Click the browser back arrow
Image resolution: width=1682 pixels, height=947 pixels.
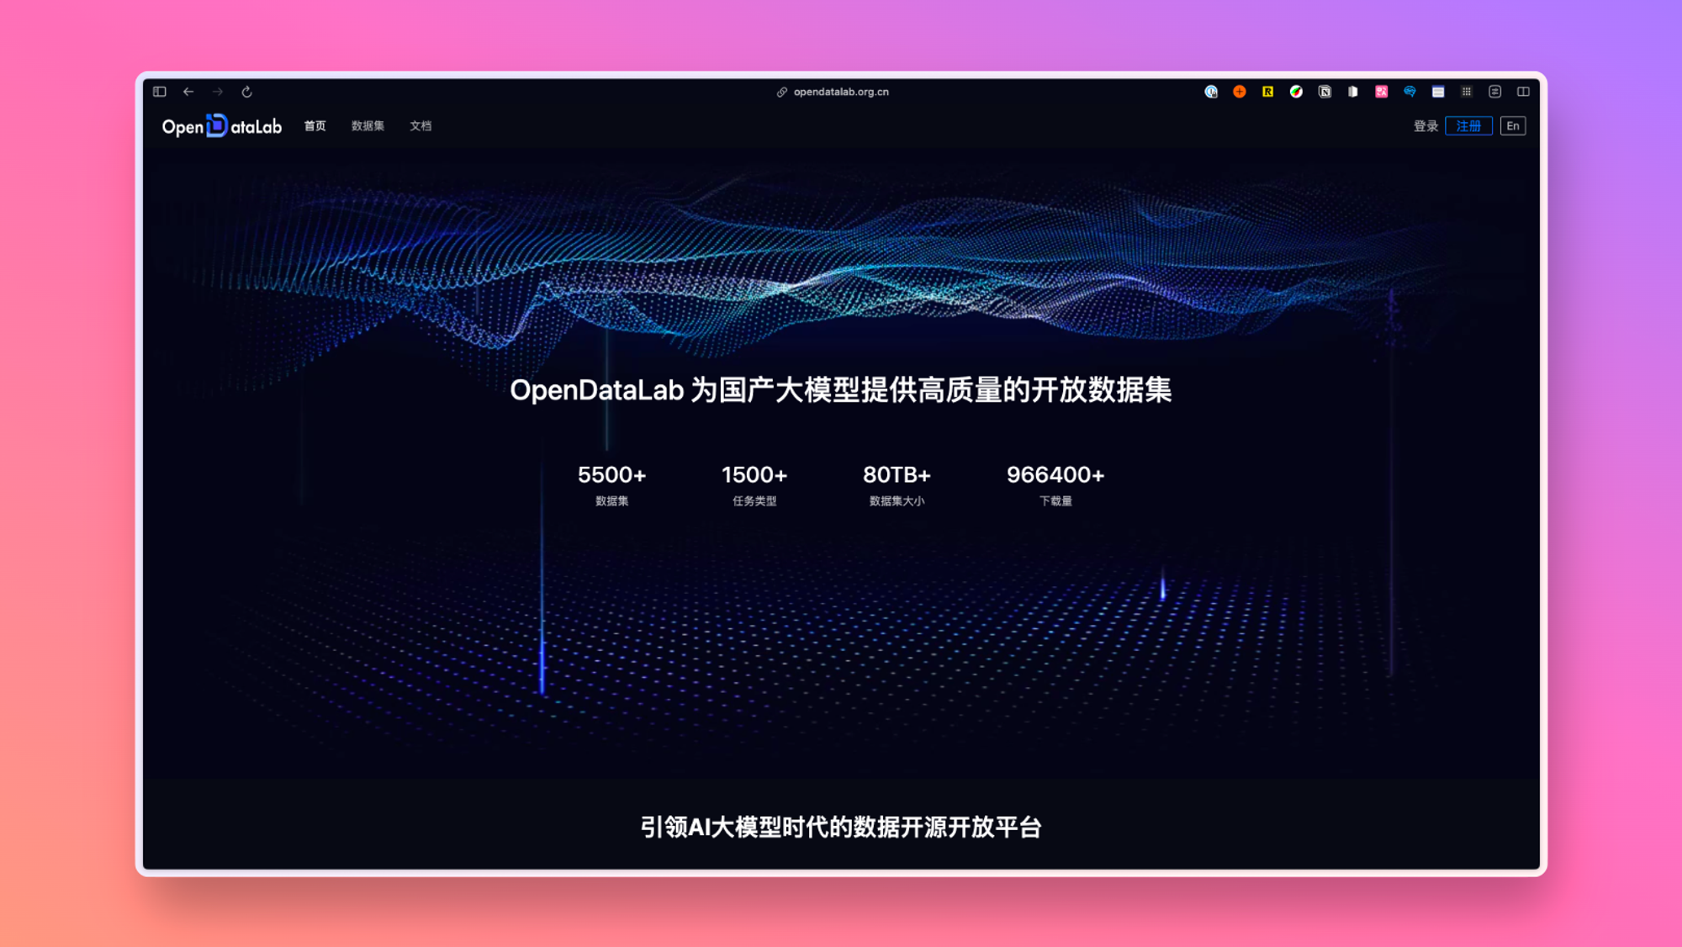(188, 92)
